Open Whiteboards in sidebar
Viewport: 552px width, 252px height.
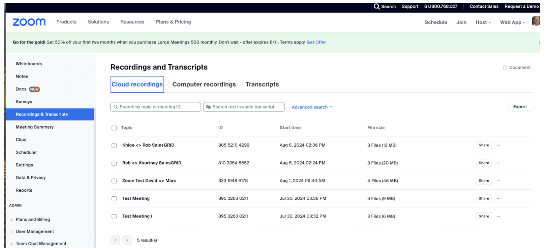pos(29,64)
